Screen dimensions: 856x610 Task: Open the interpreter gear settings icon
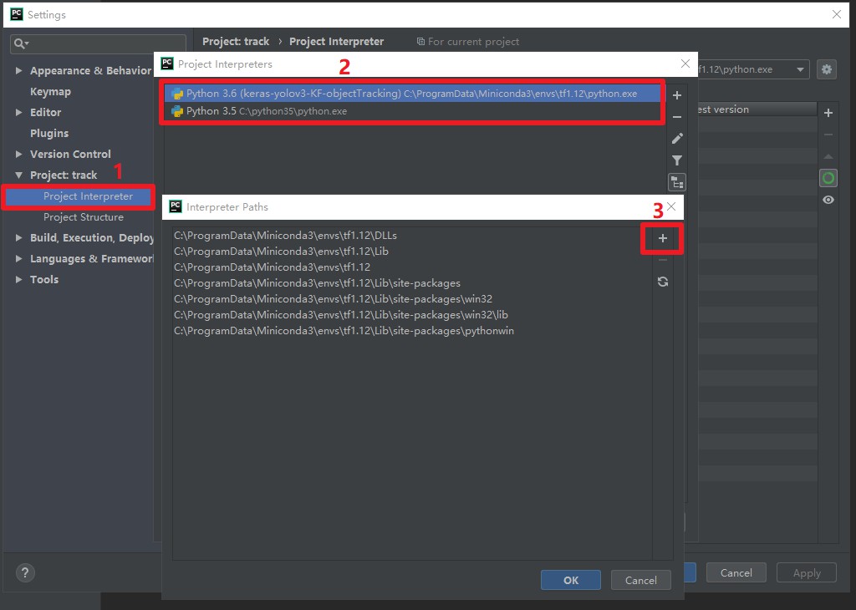coord(827,69)
